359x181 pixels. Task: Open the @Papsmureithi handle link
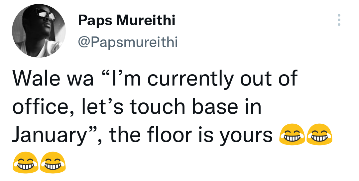(x=128, y=42)
